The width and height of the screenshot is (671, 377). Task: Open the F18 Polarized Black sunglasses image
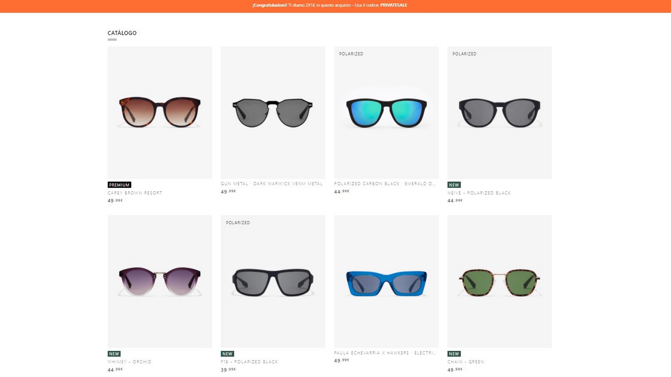click(x=273, y=281)
